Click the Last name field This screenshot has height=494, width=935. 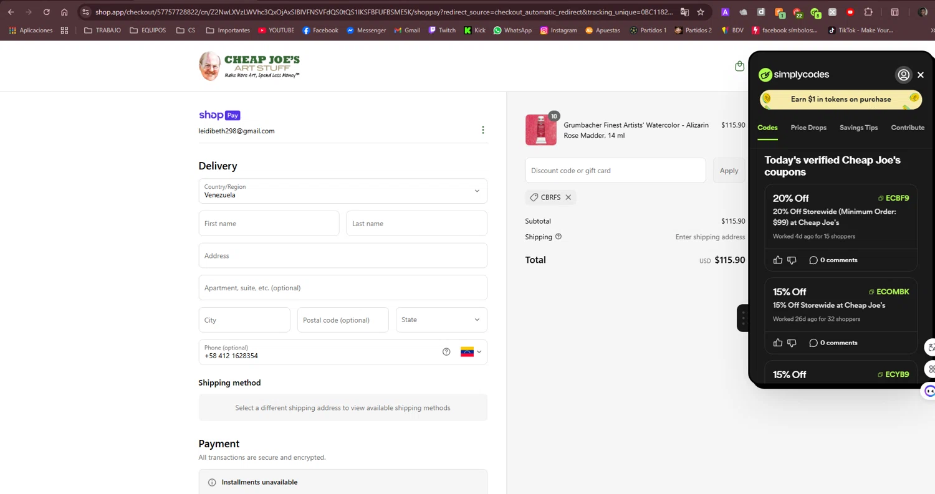coord(416,223)
